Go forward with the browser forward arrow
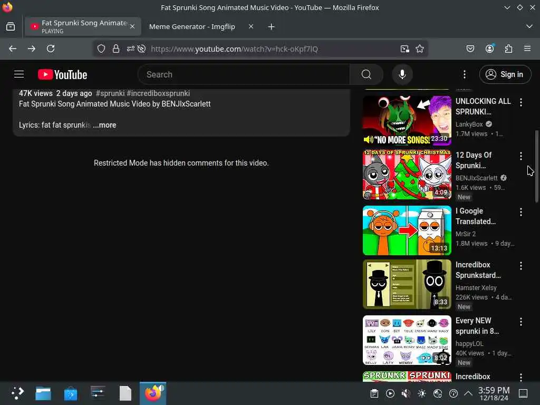 (x=31, y=49)
